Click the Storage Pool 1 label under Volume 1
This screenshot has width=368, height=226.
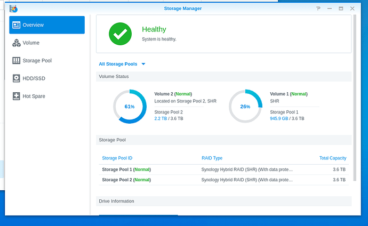tap(284, 112)
